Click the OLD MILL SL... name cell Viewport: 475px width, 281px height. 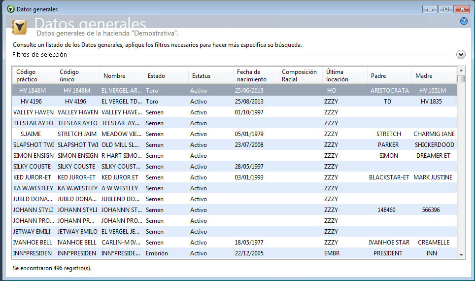pyautogui.click(x=120, y=145)
